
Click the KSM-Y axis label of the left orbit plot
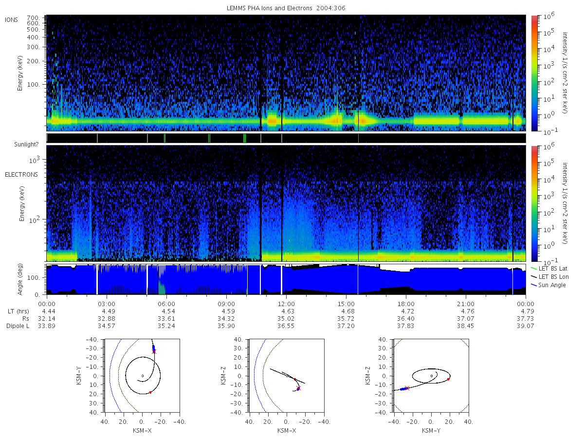click(x=79, y=376)
